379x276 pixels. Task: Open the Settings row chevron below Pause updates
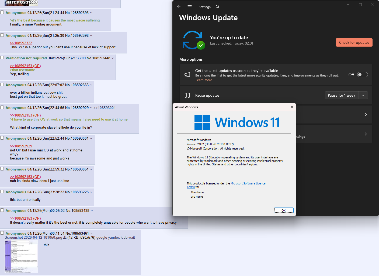(x=366, y=115)
